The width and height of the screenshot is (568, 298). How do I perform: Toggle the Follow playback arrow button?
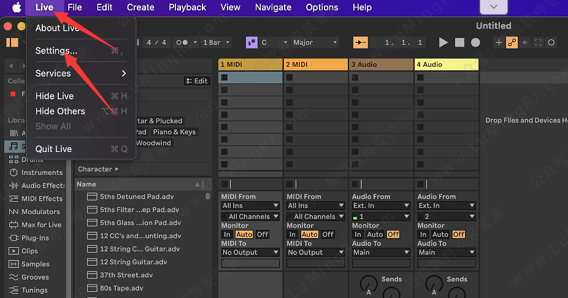click(x=360, y=42)
